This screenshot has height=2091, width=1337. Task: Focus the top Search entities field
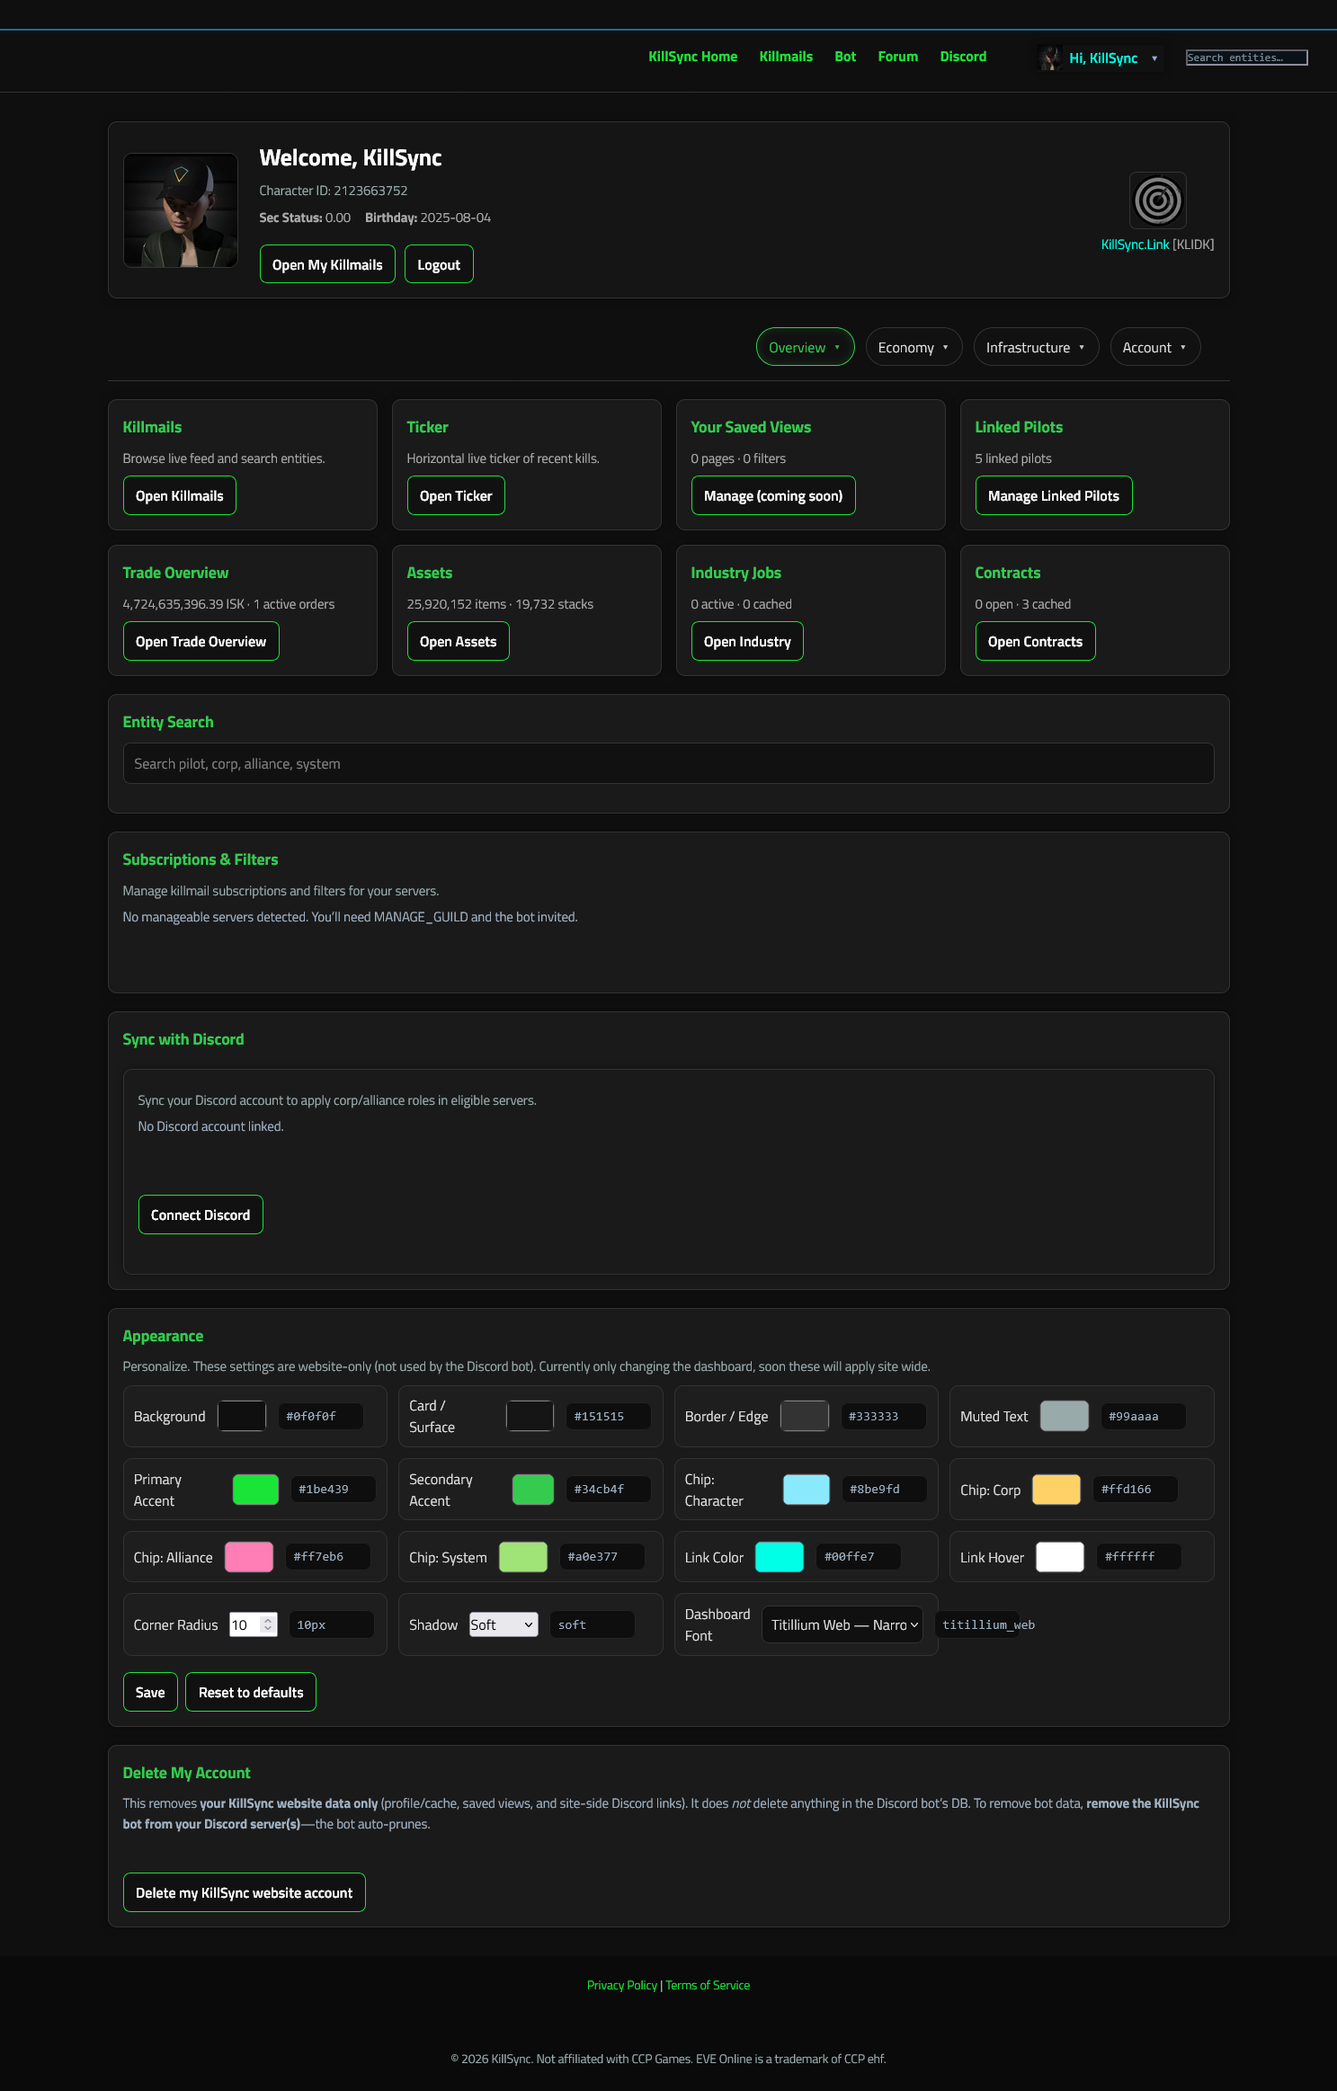(x=1246, y=58)
